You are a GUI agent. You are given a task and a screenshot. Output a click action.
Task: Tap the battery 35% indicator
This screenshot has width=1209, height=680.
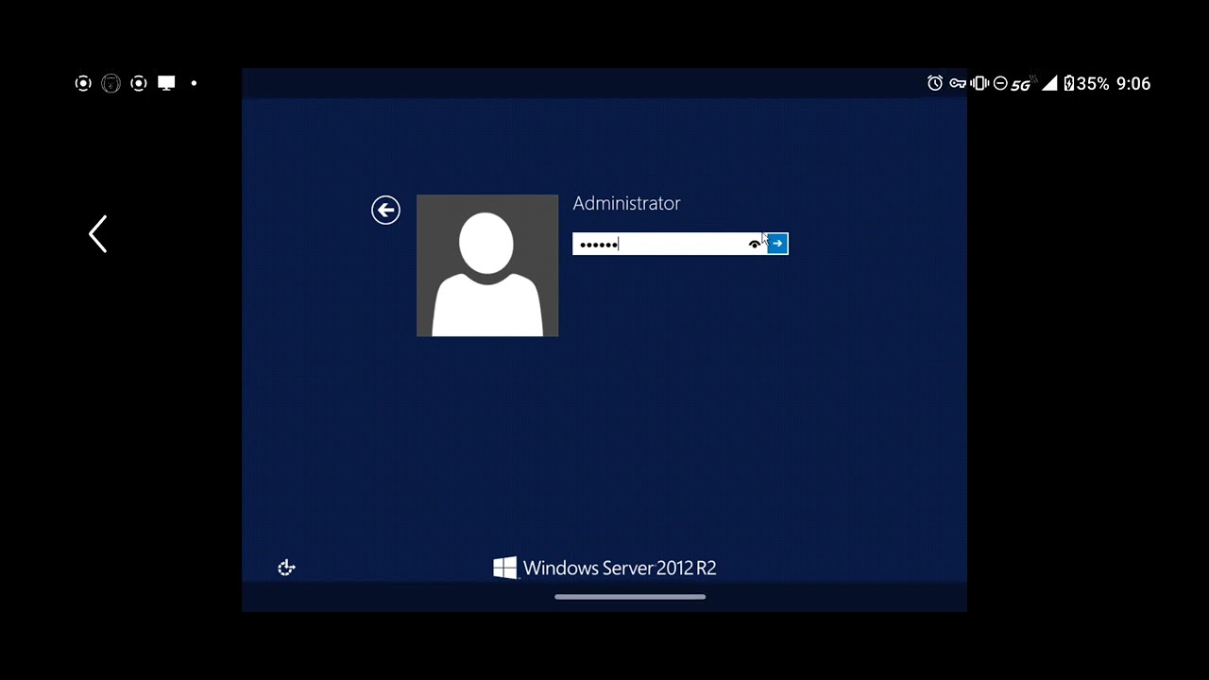point(1086,83)
